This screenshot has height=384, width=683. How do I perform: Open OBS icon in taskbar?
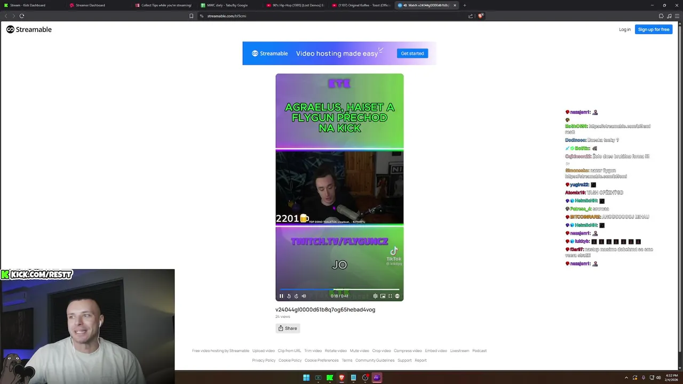(x=365, y=378)
